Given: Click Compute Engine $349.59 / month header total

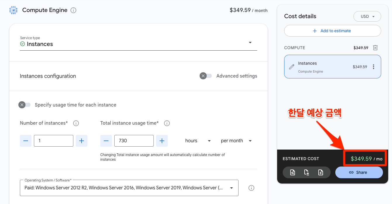Looking at the screenshot, I should tap(248, 10).
